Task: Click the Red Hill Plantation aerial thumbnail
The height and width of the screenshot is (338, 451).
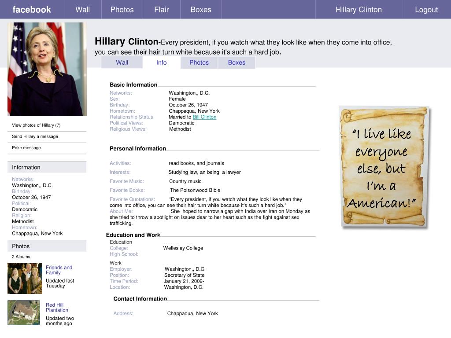Action: click(x=24, y=313)
